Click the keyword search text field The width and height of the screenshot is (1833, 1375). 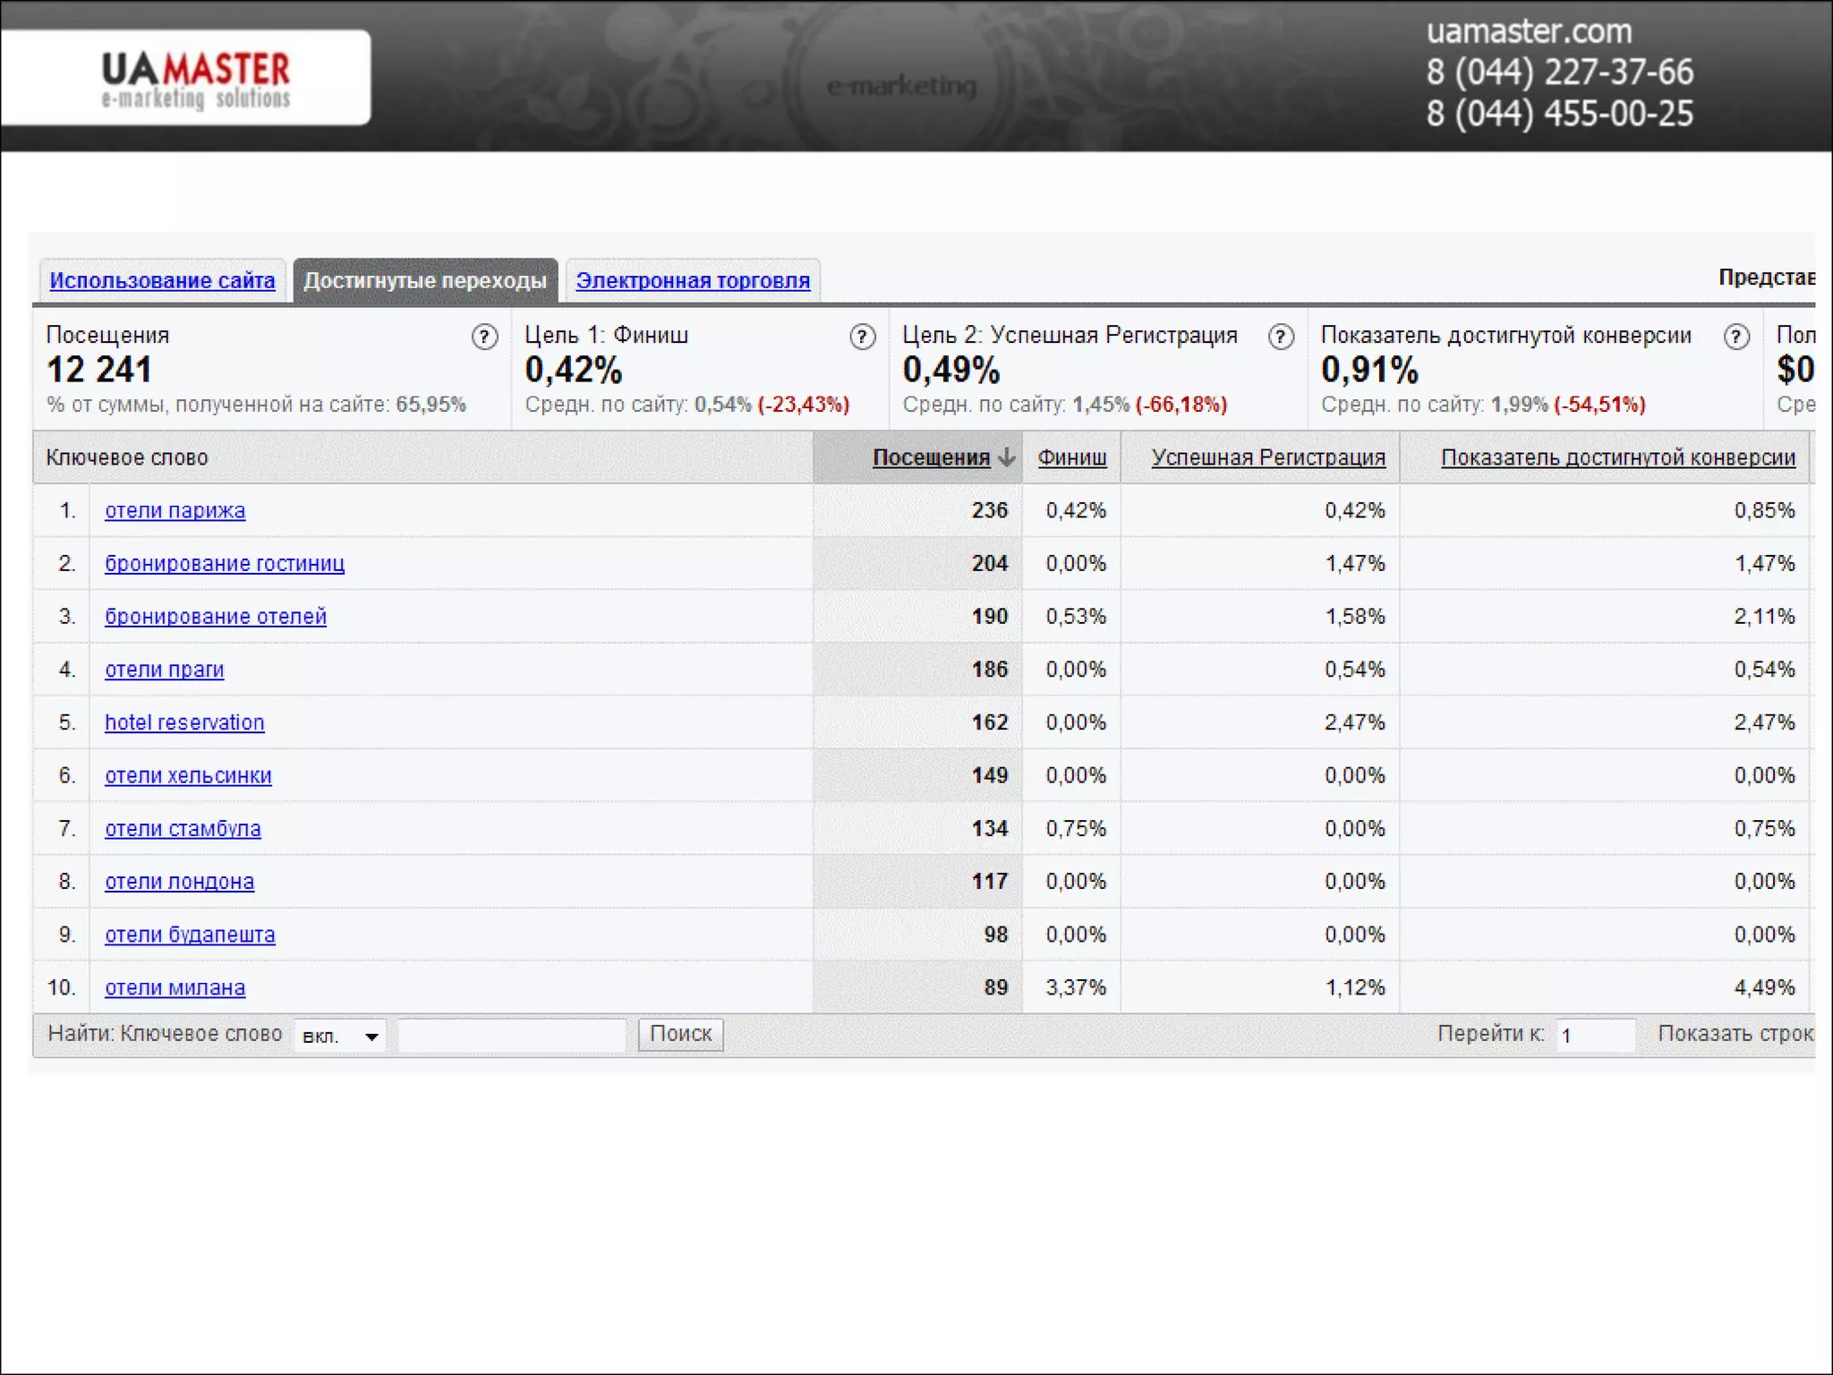point(511,1035)
